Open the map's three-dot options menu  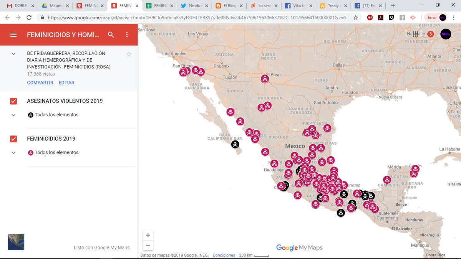pos(127,35)
